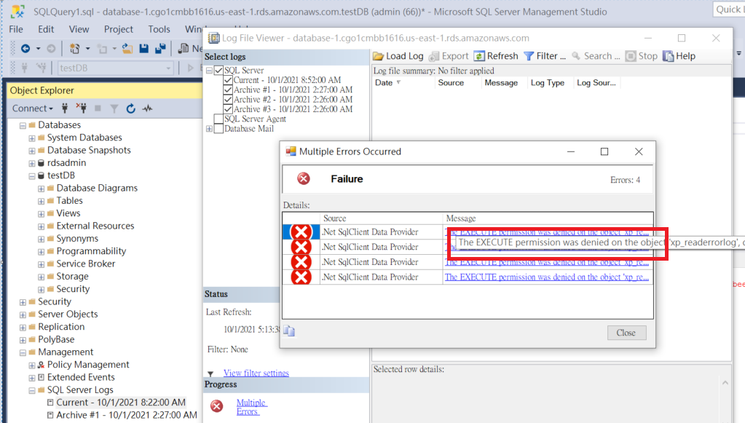This screenshot has width=745, height=423.
Task: Click the Load Log folder icon
Action: [x=378, y=56]
